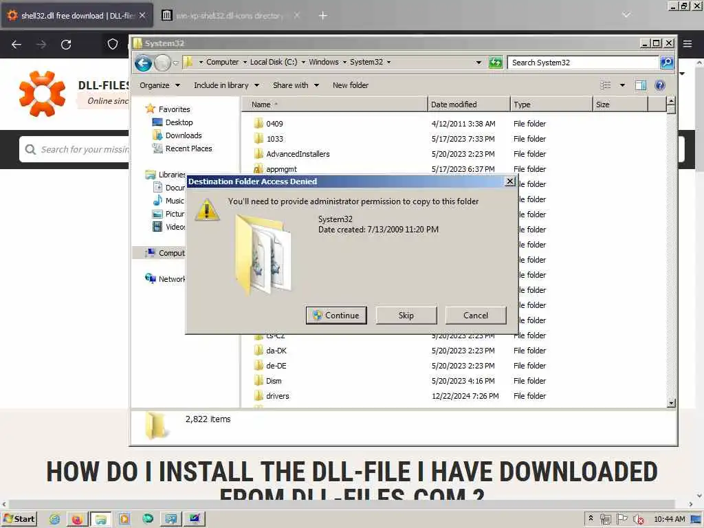The height and width of the screenshot is (528, 704).
Task: Click the DLL-FILES orange logo
Action: [42, 93]
